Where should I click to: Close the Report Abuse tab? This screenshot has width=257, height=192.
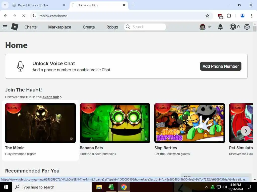pos(64,5)
